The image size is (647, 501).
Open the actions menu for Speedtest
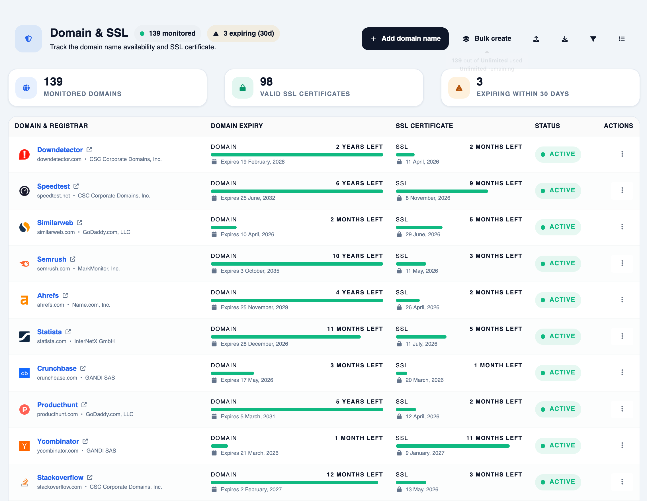point(622,190)
